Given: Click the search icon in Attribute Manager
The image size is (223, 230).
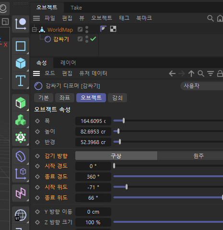Looking at the screenshot, I should point(201,73).
